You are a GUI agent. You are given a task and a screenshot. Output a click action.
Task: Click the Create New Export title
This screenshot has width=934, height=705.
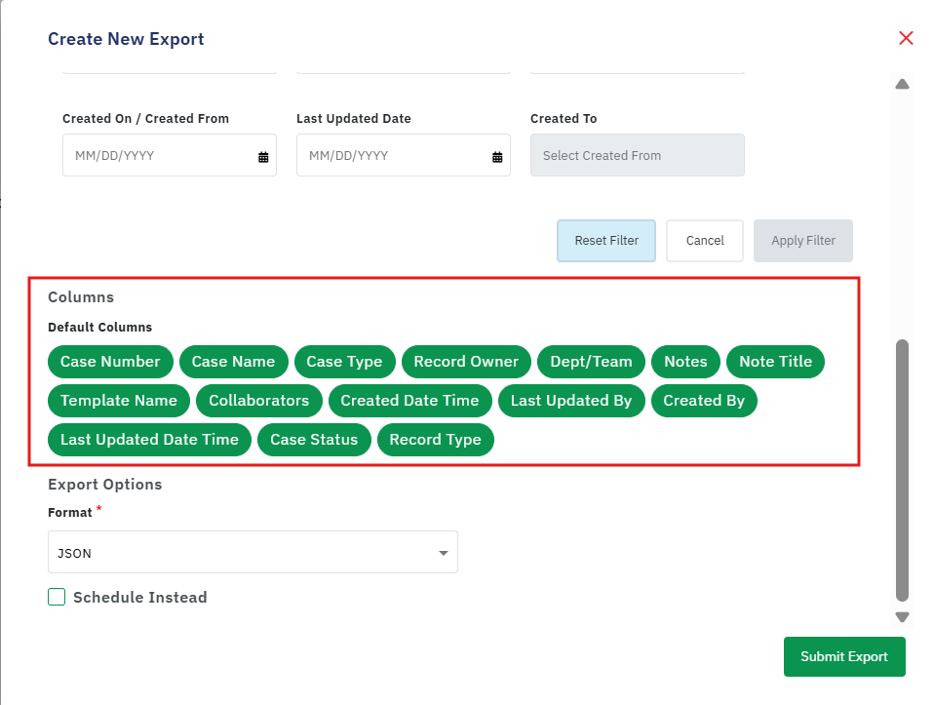point(126,39)
